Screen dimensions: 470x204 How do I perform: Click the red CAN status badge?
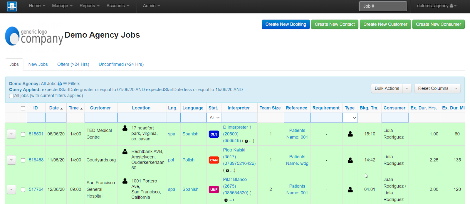(214, 160)
